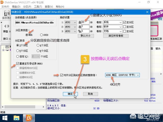The width and height of the screenshot is (163, 122).
Task: Click DiskGenius icon in the taskbar
Action: click(x=29, y=118)
